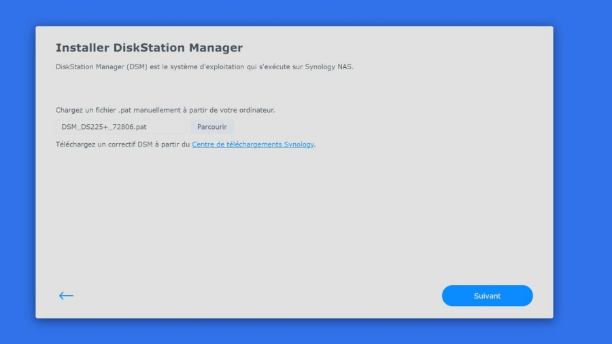Viewport: 612px width, 344px height.
Task: Return to previous step via blue arrow
Action: tap(66, 296)
